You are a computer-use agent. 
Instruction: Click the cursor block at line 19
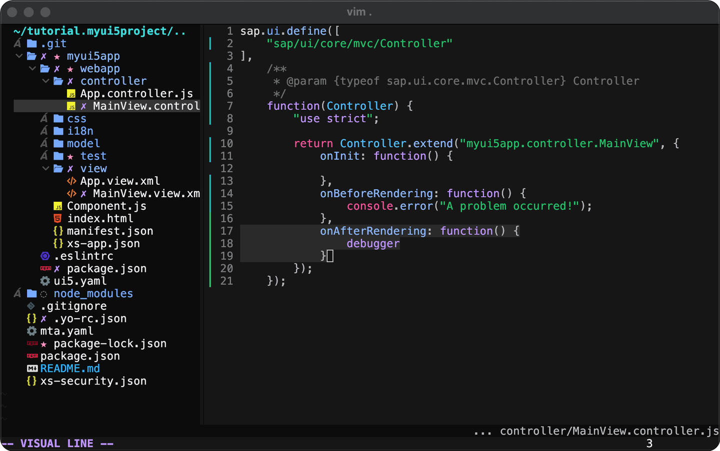[330, 256]
